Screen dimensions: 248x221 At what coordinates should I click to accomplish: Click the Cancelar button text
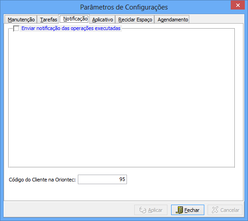[230, 210]
